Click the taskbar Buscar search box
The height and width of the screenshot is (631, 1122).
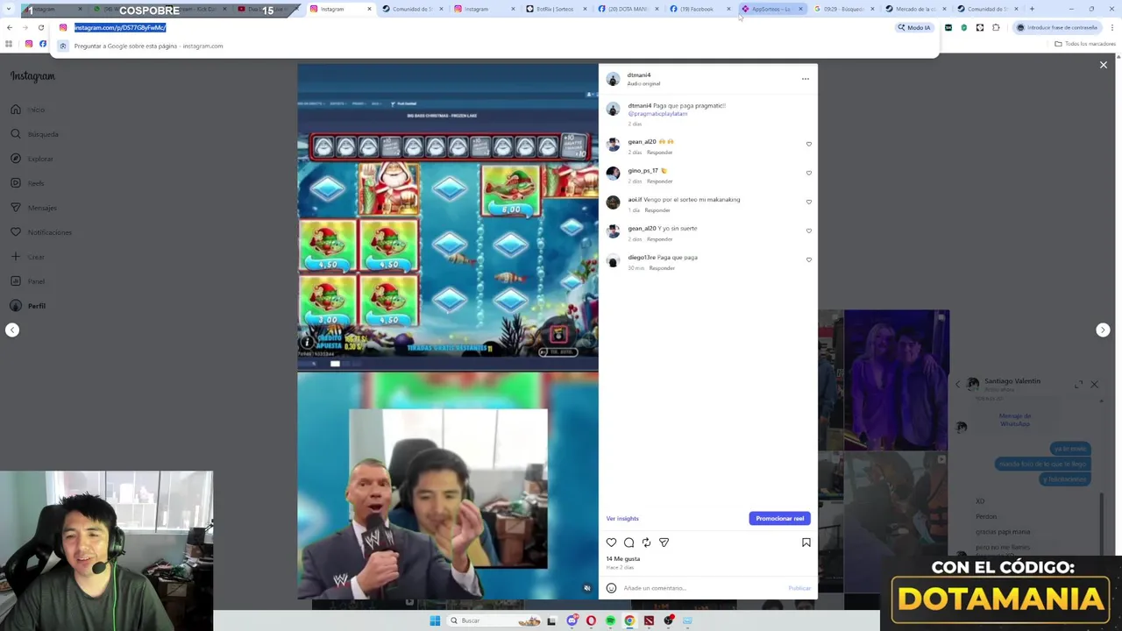[x=495, y=620]
